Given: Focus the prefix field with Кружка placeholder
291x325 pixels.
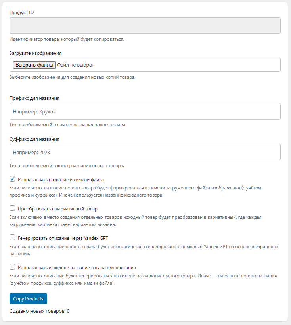Looking at the screenshot, I should coord(145,111).
